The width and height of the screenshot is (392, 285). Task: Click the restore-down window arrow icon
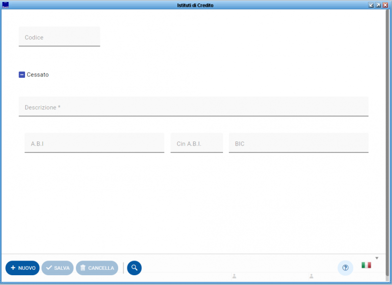371,5
